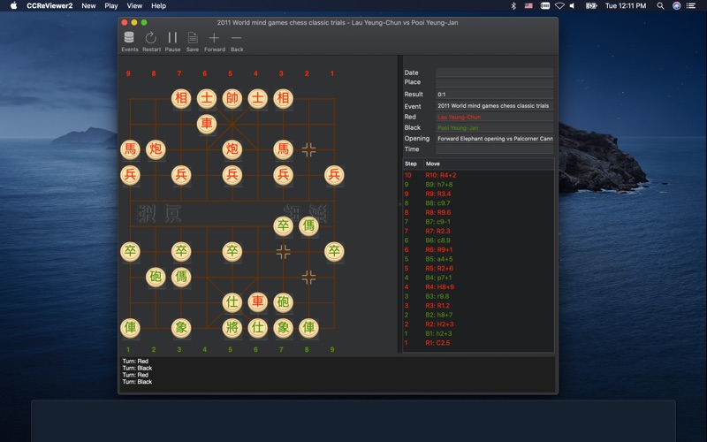The height and width of the screenshot is (442, 707).
Task: Open Notification Center list icon
Action: click(x=691, y=5)
